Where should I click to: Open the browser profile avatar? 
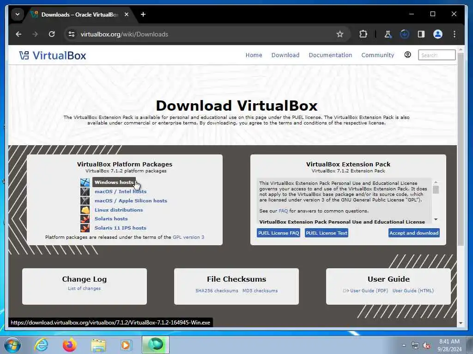[438, 34]
